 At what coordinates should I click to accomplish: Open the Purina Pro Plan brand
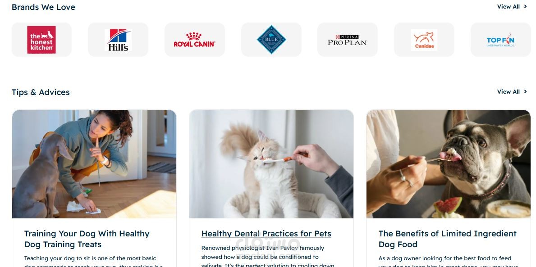click(x=347, y=40)
